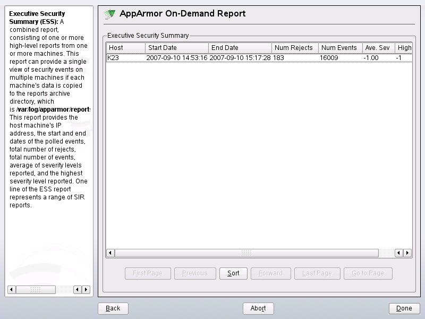Click the sidebar scrollbar right arrow
Screen dimensions: 425x319
87,289
